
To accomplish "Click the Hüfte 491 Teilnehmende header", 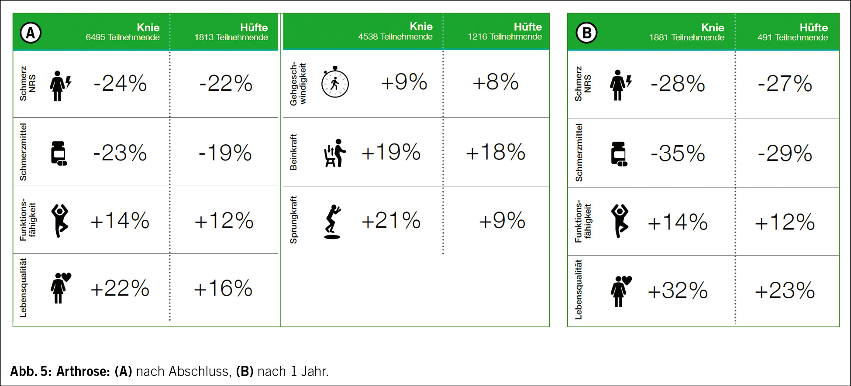I will click(x=792, y=32).
